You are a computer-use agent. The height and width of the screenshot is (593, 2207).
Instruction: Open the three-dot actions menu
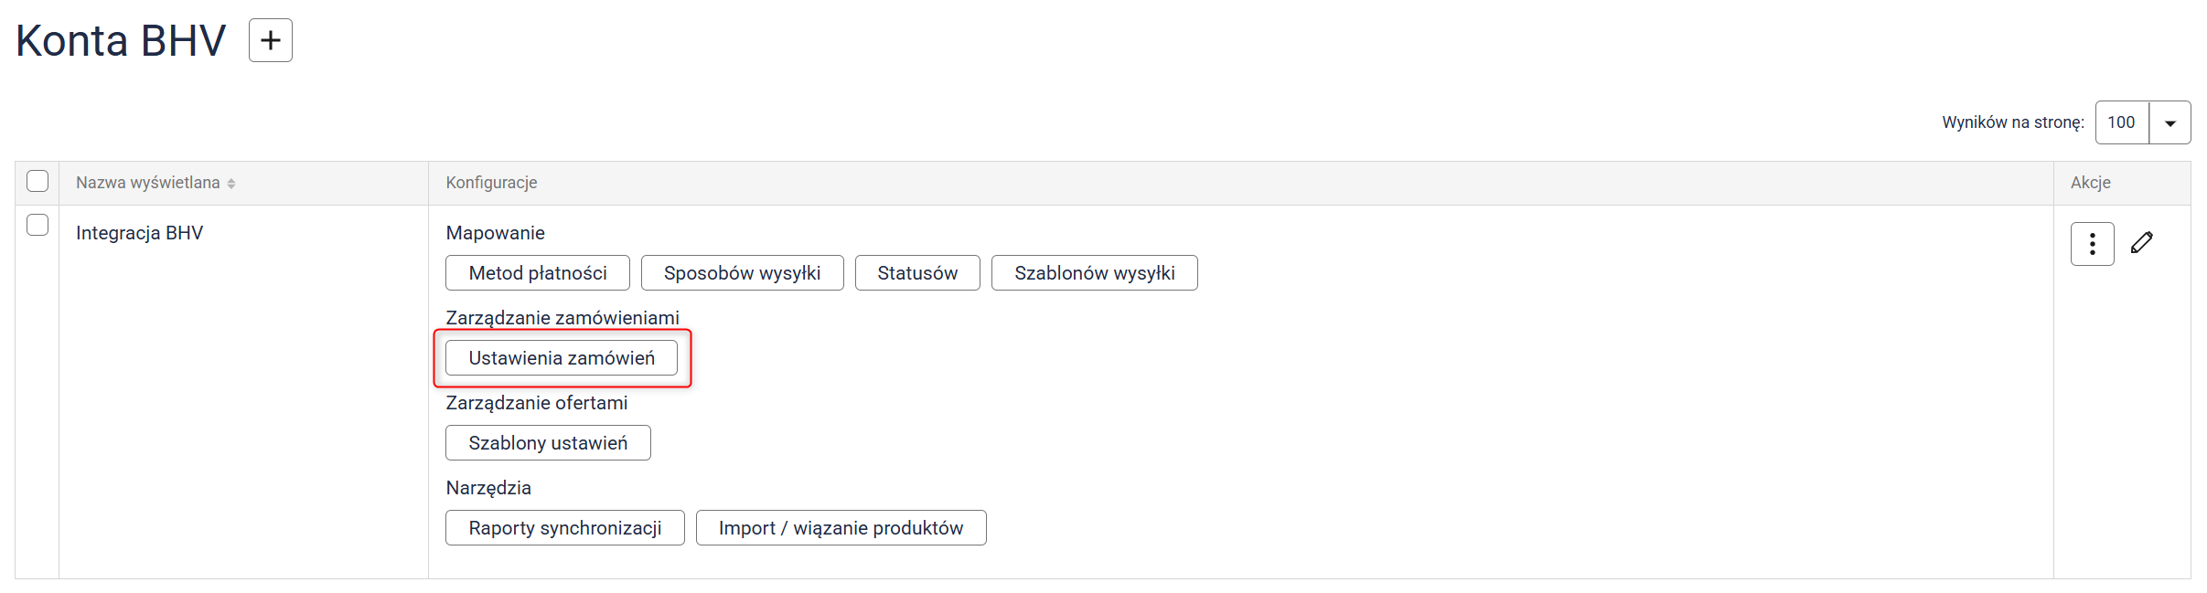[x=2092, y=244]
